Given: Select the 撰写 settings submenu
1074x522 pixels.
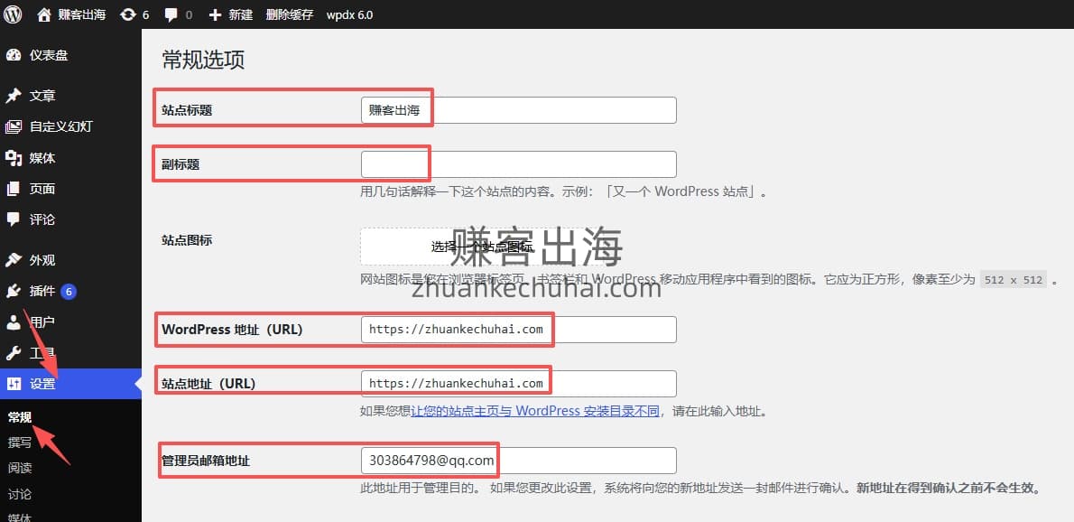Looking at the screenshot, I should click(x=20, y=443).
